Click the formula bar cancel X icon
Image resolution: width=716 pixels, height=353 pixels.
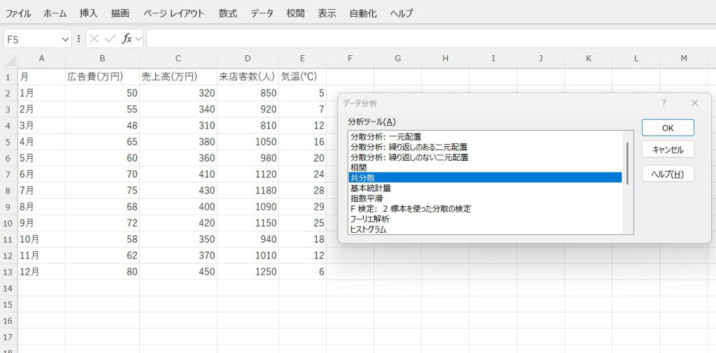94,39
